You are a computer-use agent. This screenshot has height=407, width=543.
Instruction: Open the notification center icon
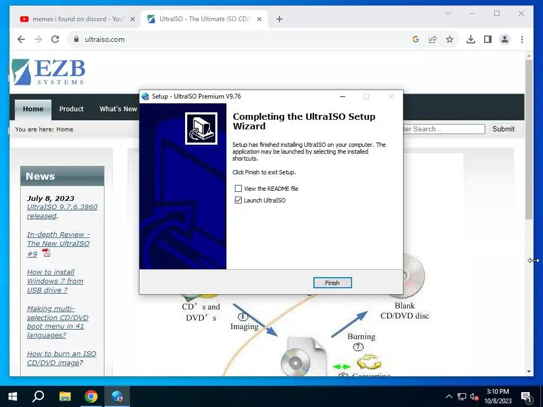click(526, 397)
